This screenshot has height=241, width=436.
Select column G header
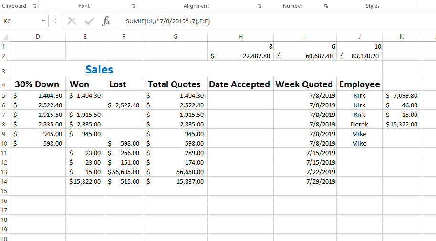(x=175, y=37)
